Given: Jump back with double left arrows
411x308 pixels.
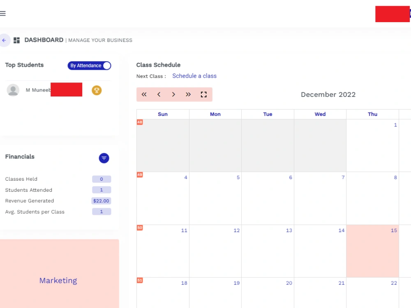Looking at the screenshot, I should click(144, 94).
